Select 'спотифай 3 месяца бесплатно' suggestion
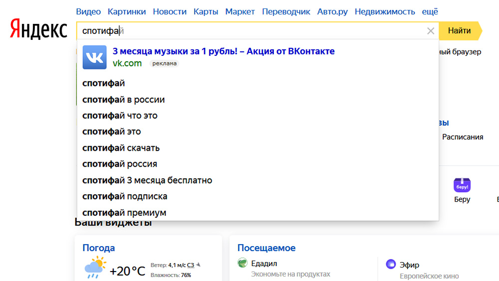Screen dimensions: 499x281 click(147, 180)
